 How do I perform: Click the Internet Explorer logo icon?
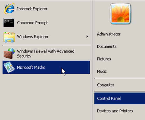tap(9, 9)
